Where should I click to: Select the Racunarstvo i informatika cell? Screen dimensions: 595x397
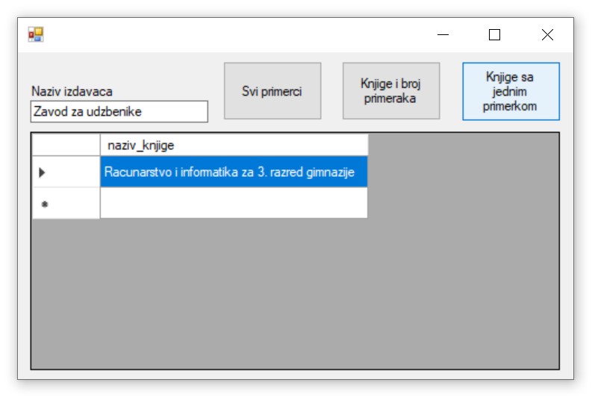coord(234,172)
